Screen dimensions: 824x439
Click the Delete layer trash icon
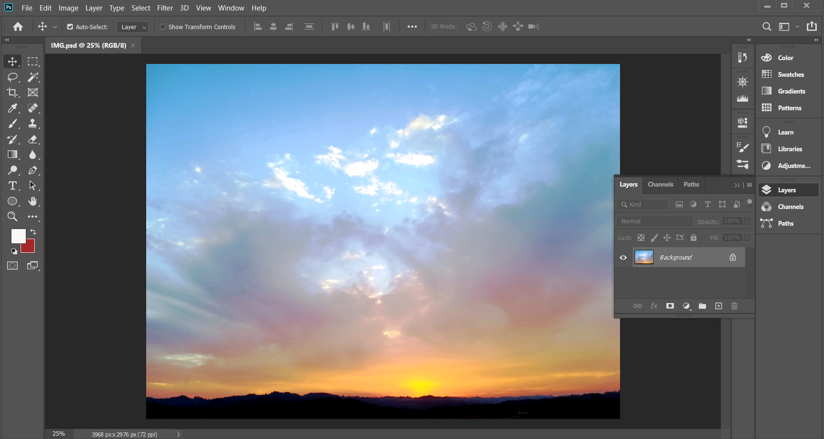pyautogui.click(x=734, y=306)
